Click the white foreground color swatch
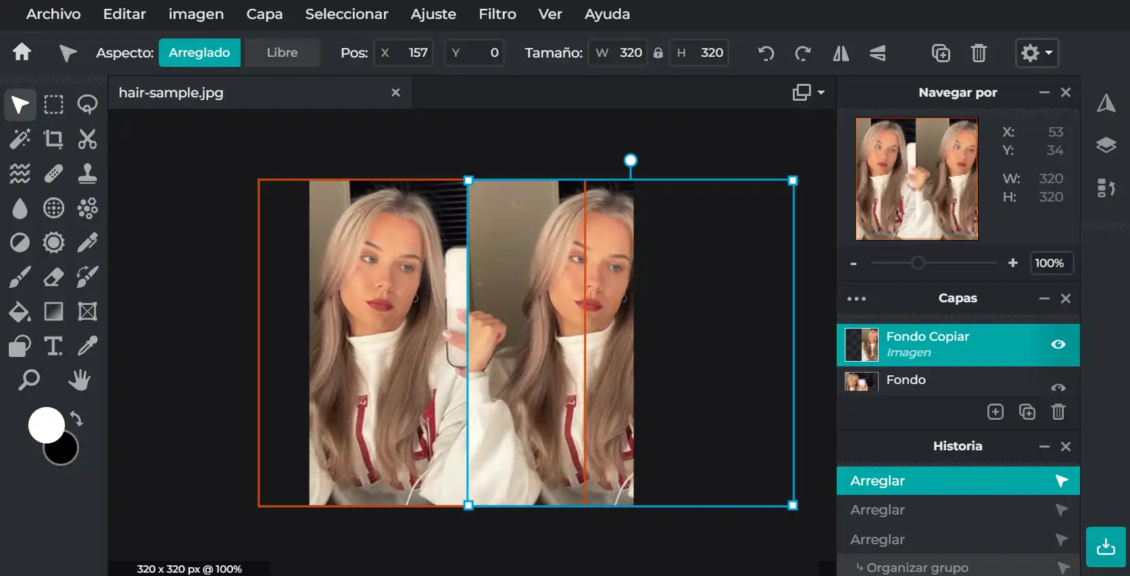 [45, 424]
